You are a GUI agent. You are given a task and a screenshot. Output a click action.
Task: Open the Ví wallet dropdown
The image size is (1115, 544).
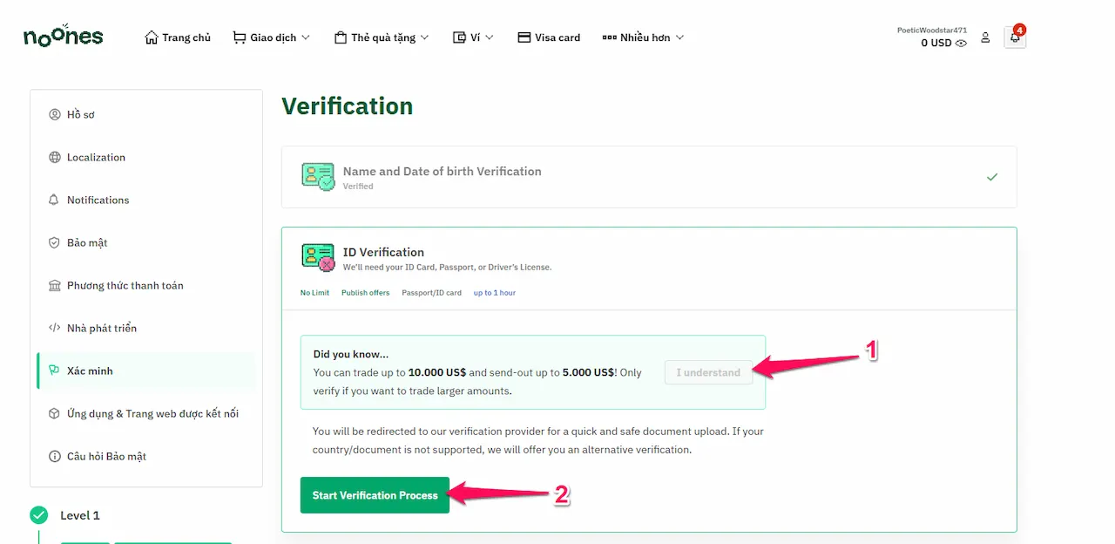coord(473,37)
